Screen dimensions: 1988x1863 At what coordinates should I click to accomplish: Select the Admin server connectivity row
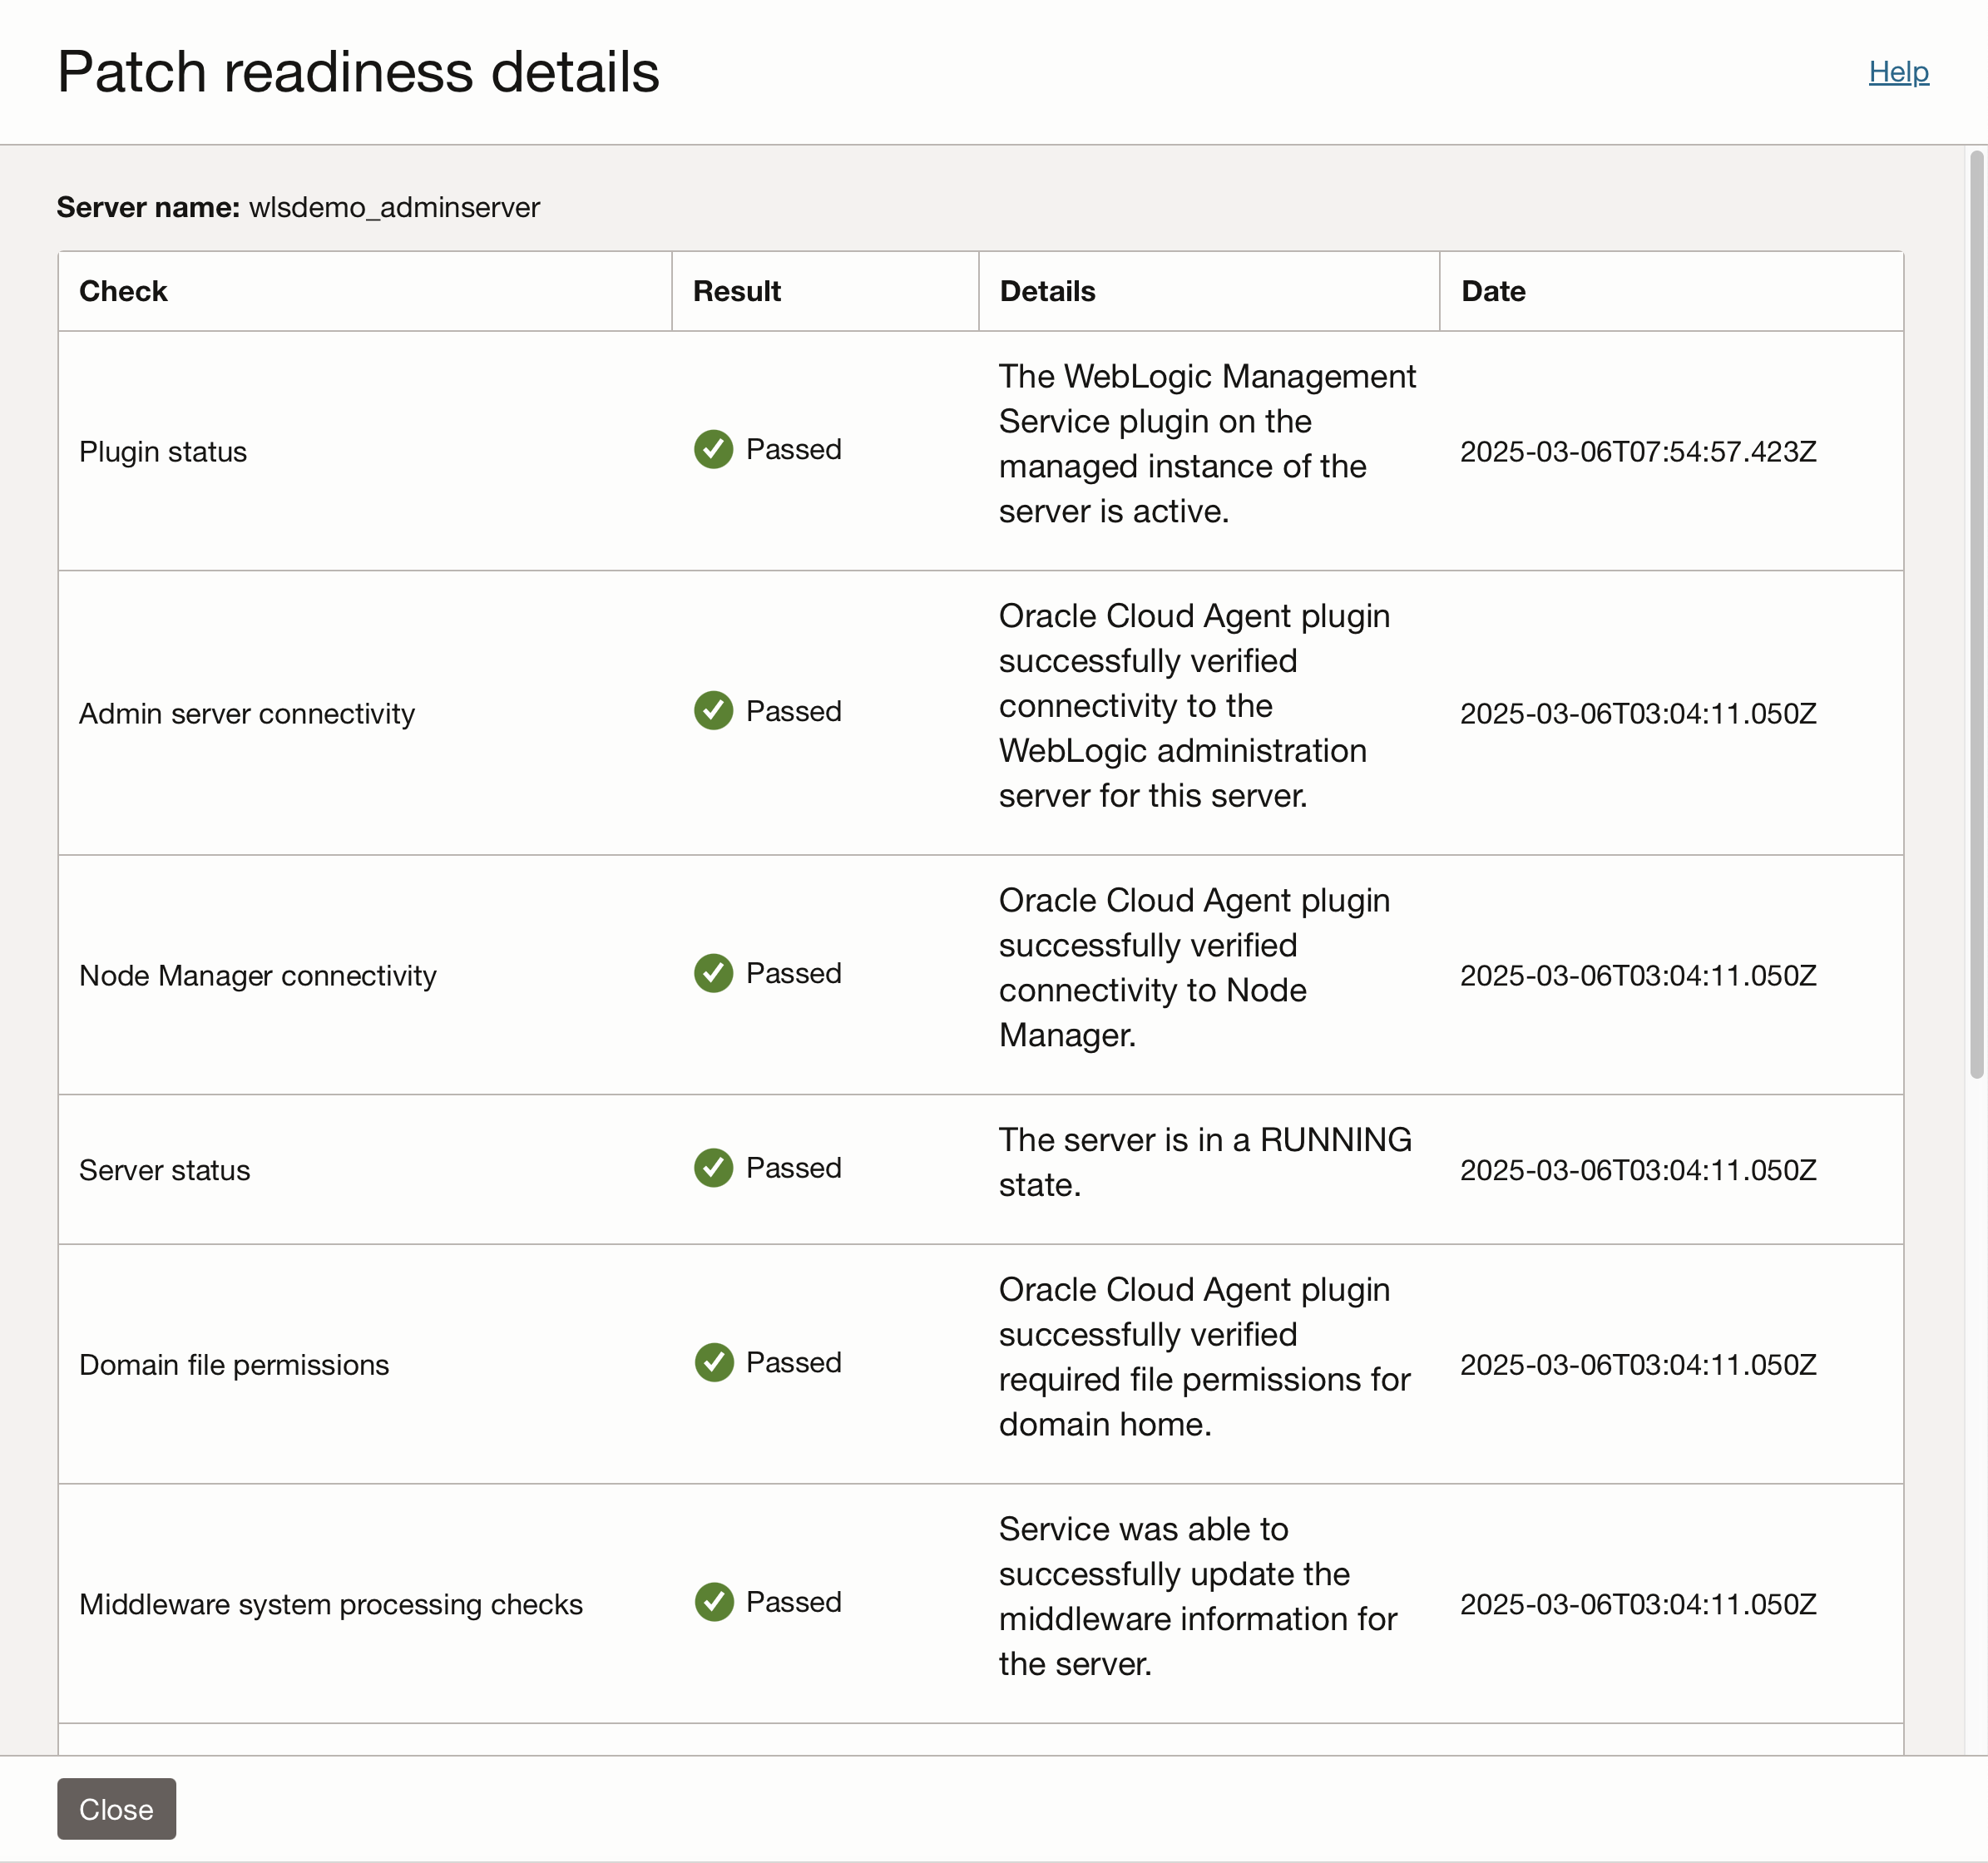point(247,713)
